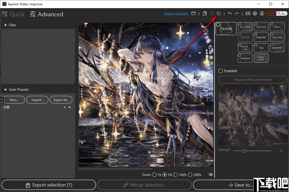The width and height of the screenshot is (289, 192).
Task: Adjust the Strength slider
Action: click(245, 151)
